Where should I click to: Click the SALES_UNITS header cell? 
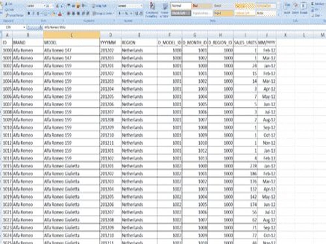(245, 43)
